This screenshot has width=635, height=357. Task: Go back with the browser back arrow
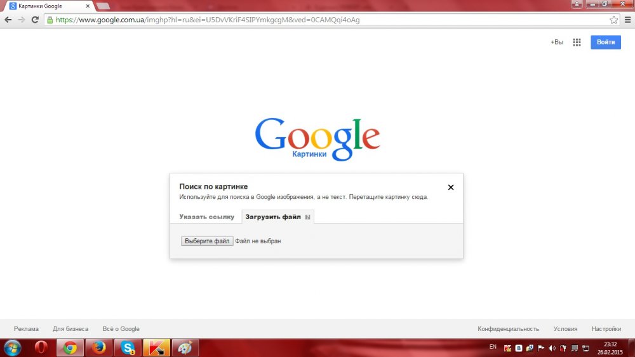pyautogui.click(x=8, y=20)
